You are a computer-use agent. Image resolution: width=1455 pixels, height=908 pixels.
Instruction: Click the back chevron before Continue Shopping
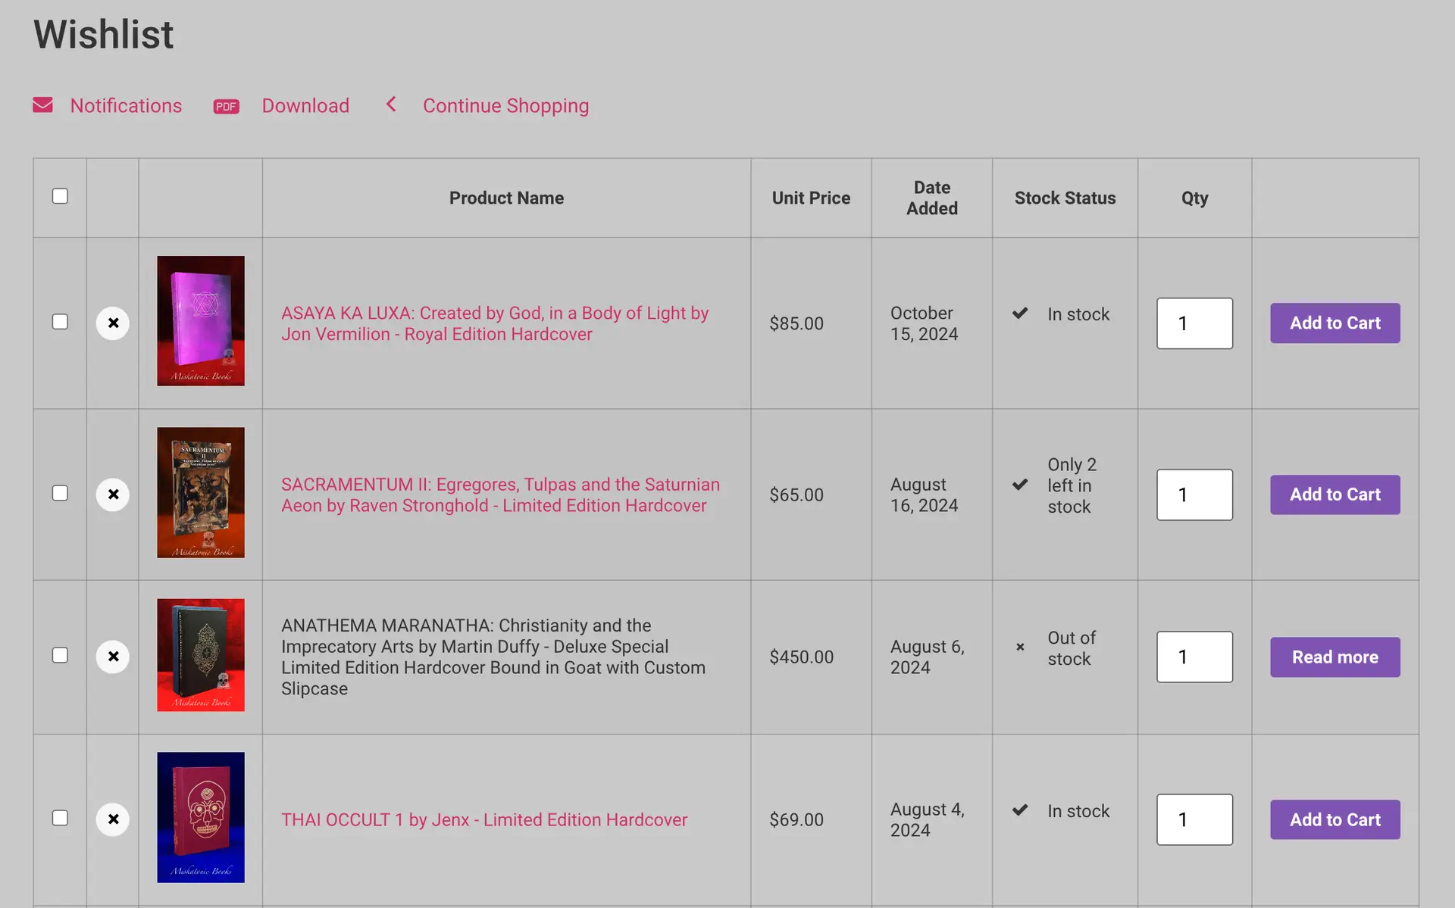(x=391, y=105)
